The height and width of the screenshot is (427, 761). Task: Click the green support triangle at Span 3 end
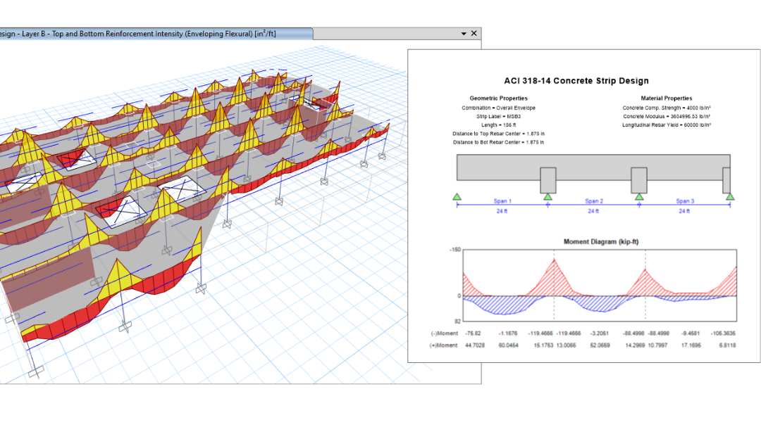click(x=730, y=196)
